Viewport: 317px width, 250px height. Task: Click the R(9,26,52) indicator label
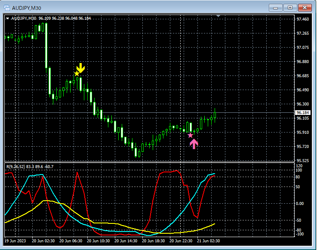tap(15, 167)
